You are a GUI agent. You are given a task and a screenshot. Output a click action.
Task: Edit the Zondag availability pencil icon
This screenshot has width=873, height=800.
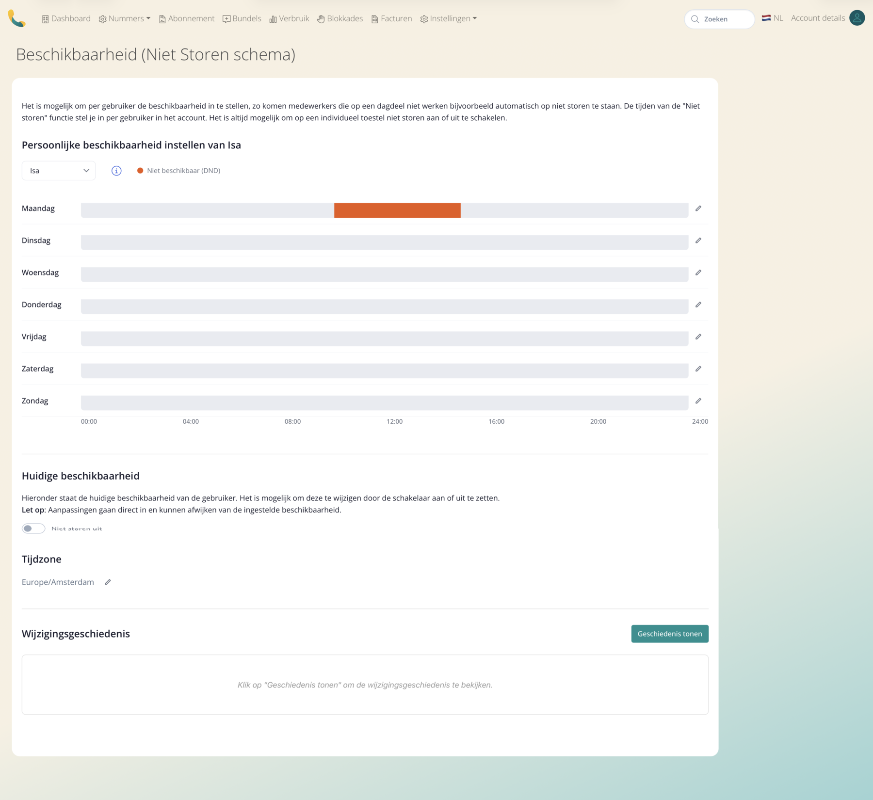click(x=698, y=401)
